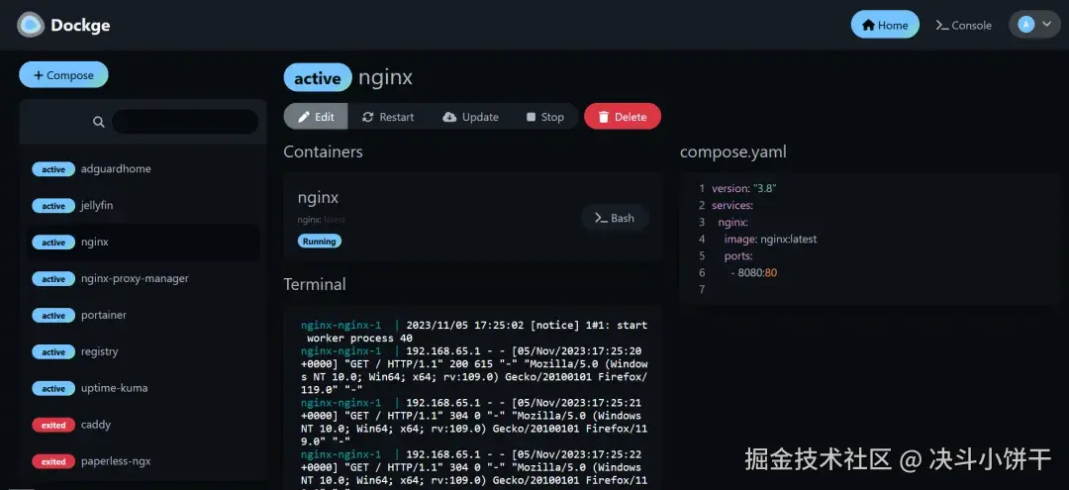The image size is (1069, 490).
Task: Click the 'GET / HTTP/1.1" 200 615' log line
Action: pyautogui.click(x=474, y=371)
